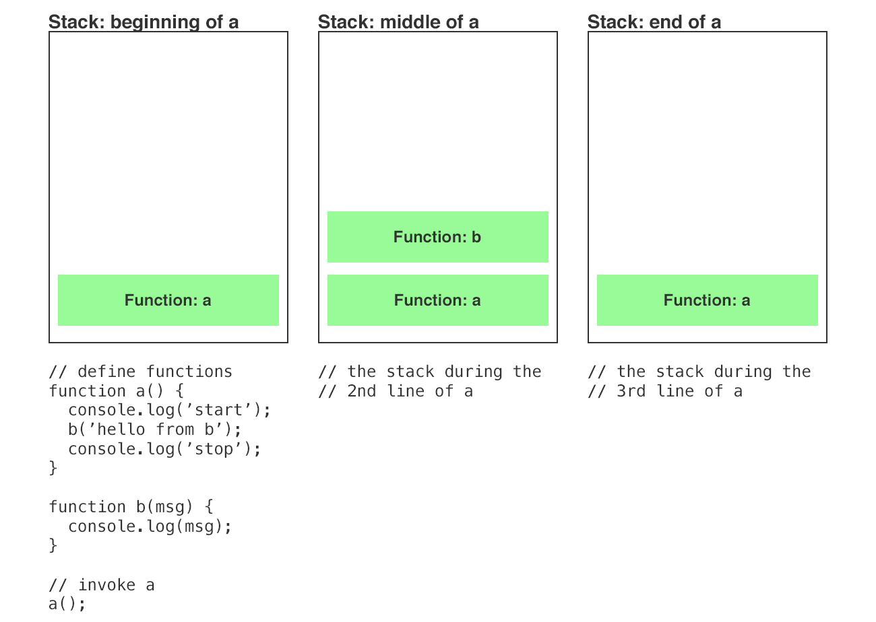Image resolution: width=876 pixels, height=622 pixels.
Task: Select the console.log(msg) line
Action: pyautogui.click(x=150, y=526)
